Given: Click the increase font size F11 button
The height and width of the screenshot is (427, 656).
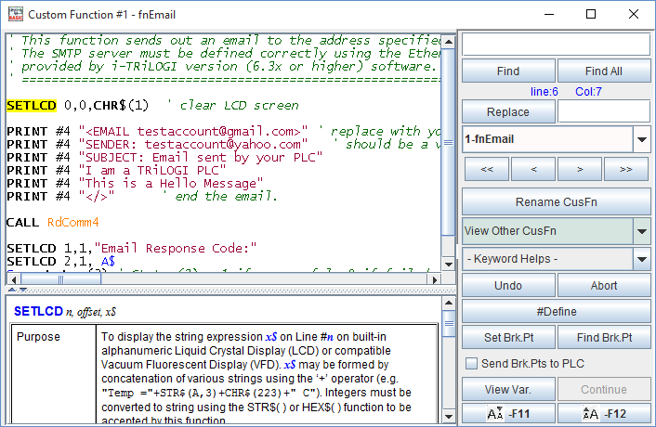Looking at the screenshot, I should [508, 414].
